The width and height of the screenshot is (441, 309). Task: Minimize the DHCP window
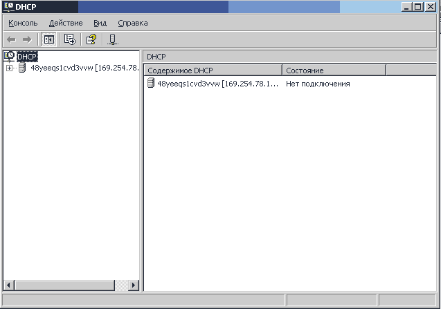(x=406, y=7)
